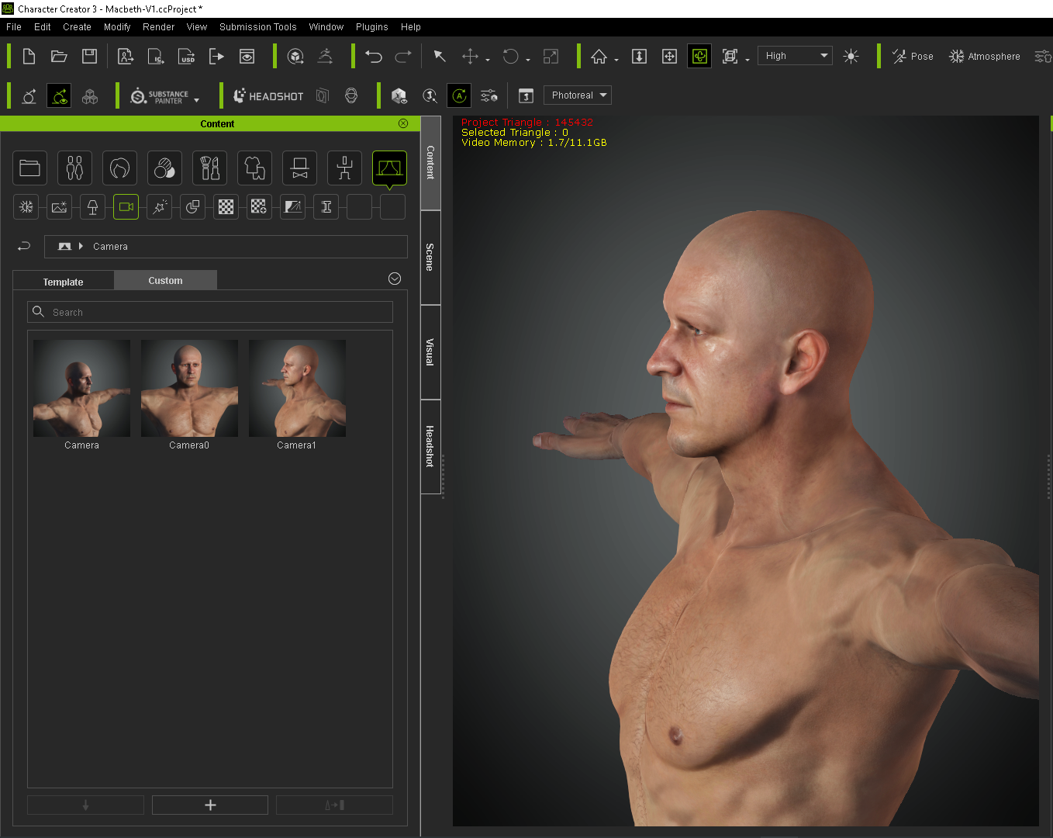Launch the Headshot plugin
The width and height of the screenshot is (1053, 838).
(x=268, y=95)
